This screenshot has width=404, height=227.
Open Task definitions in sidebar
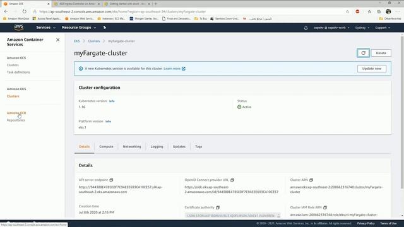point(18,73)
